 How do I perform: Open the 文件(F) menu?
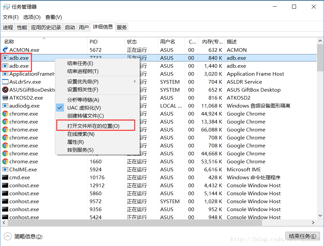11,17
